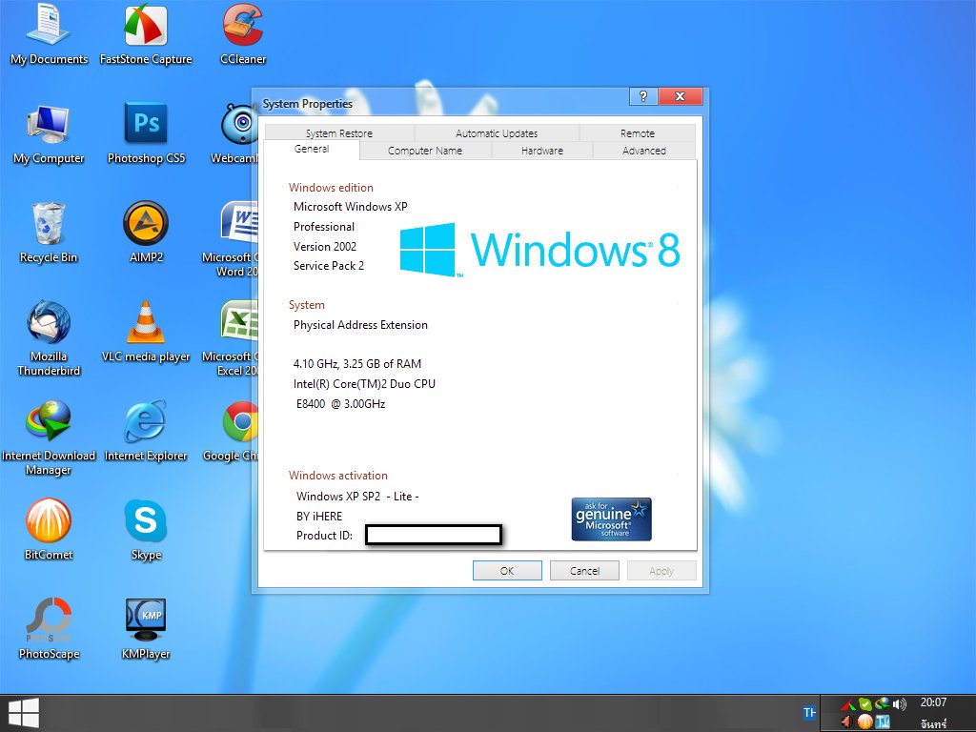Screen dimensions: 976x732
Task: Click Thai day text under clock
Action: pos(934,723)
